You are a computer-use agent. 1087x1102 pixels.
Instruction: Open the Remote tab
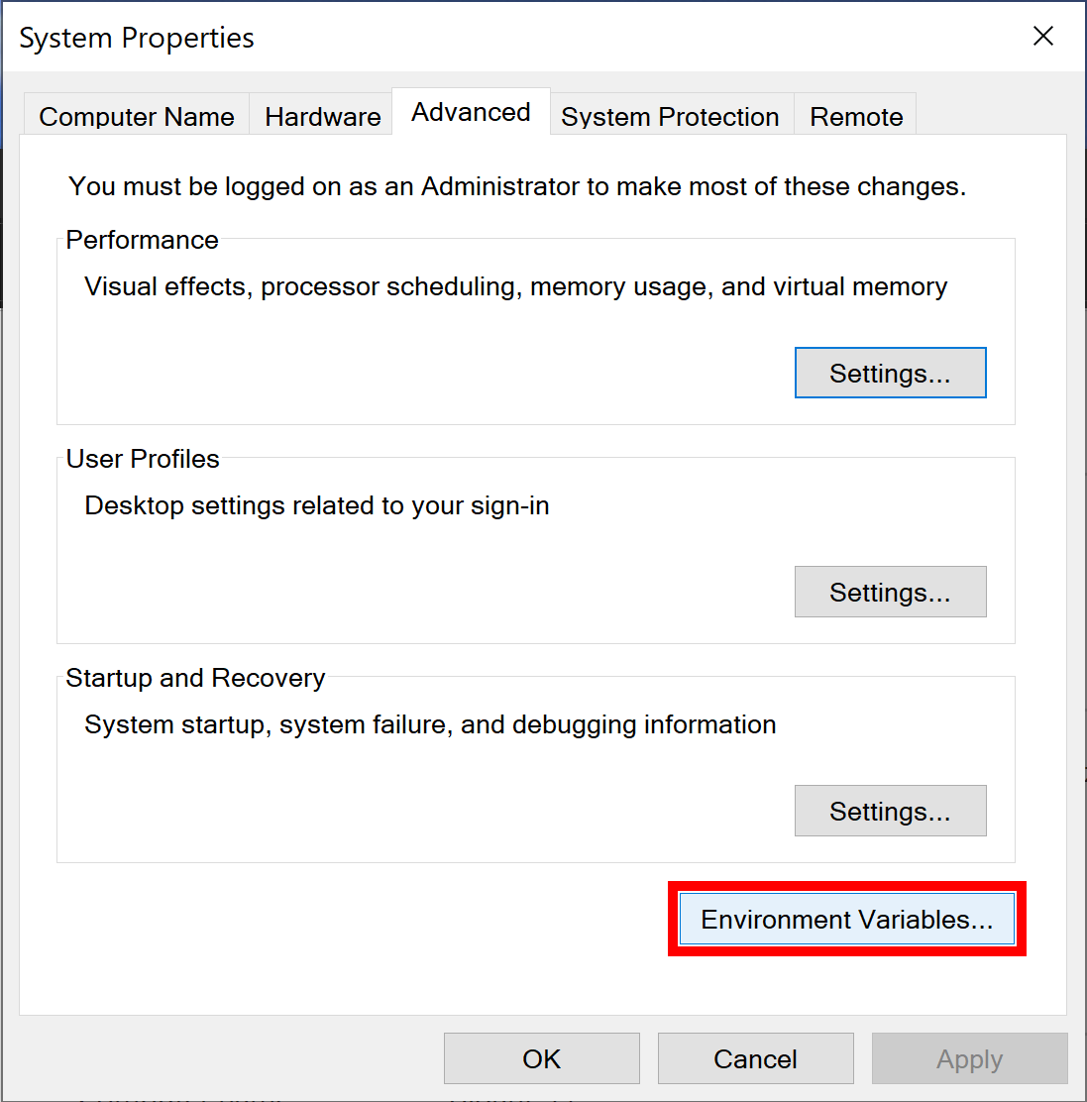[855, 116]
